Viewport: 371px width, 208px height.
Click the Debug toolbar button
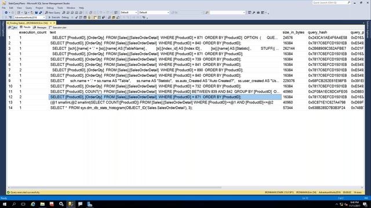click(65, 17)
